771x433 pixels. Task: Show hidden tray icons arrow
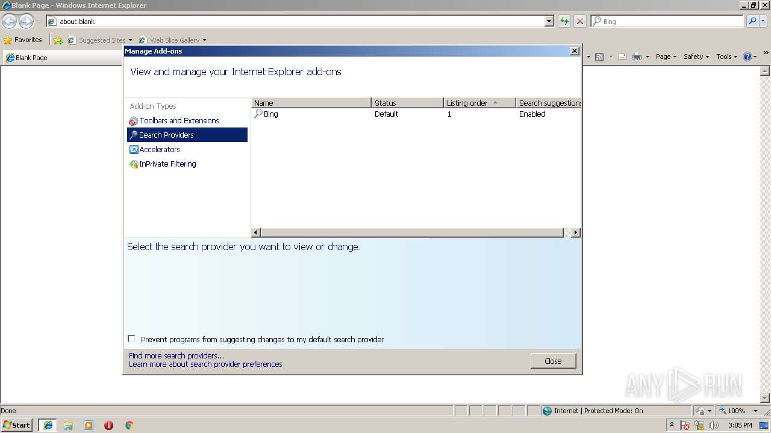coord(672,425)
